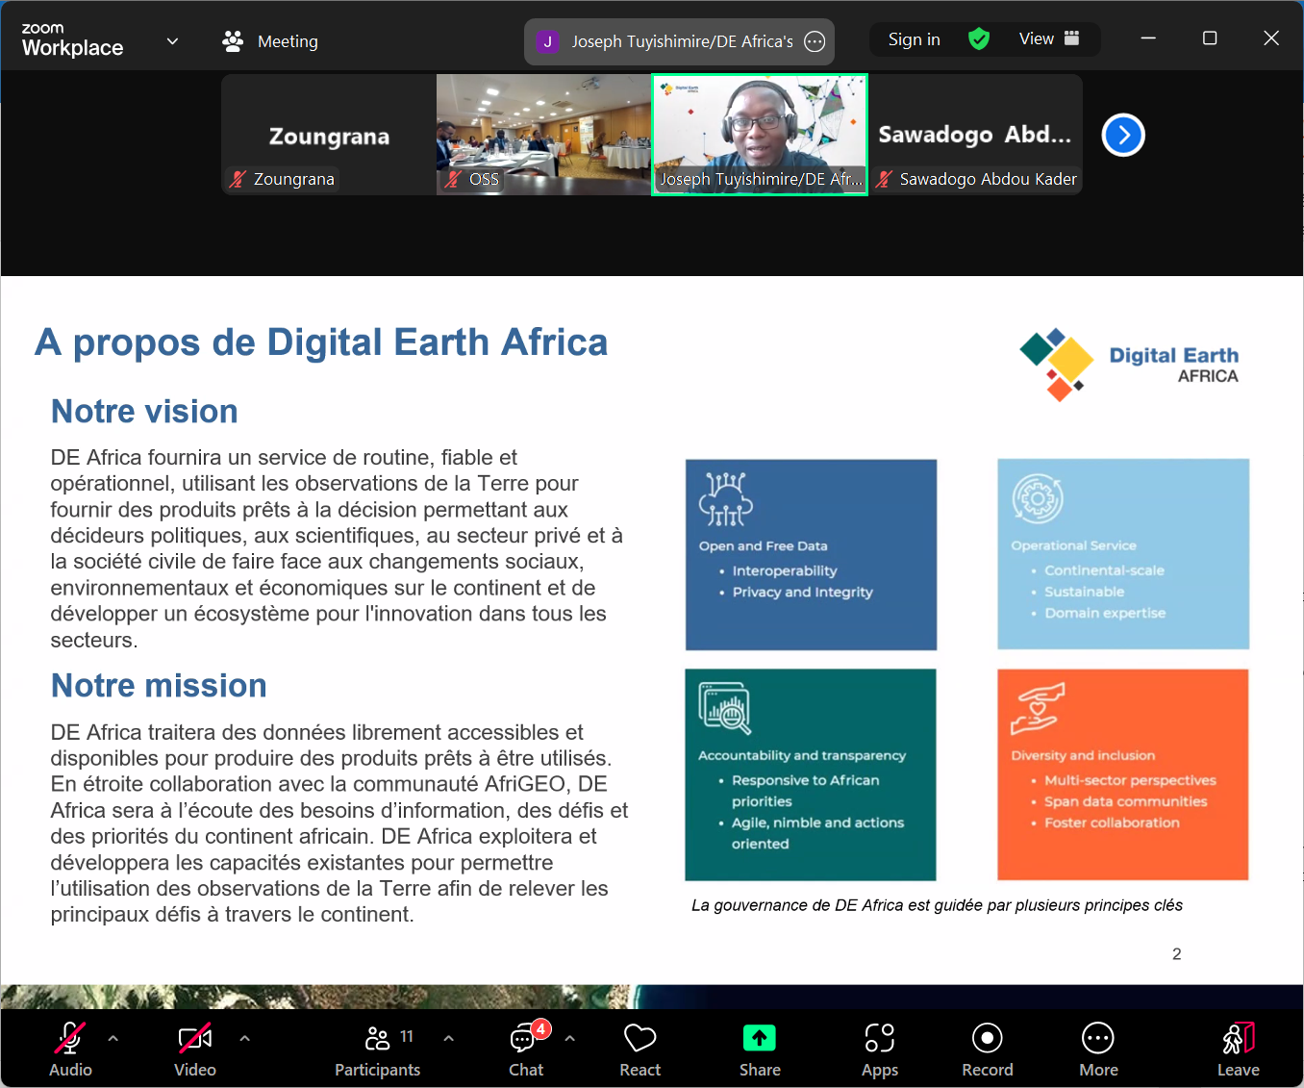Screen dimensions: 1304x1088
Task: Expand the Video settings chevron
Action: click(243, 1038)
